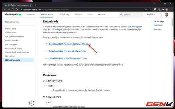175x109 pixels.
Task: Click the 31.0.2 (April 2021) heading
Action: pos(52,97)
